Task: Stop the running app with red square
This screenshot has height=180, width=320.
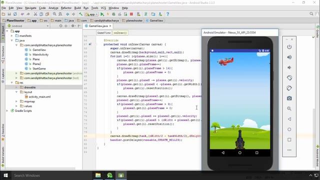Action: (x=131, y=14)
